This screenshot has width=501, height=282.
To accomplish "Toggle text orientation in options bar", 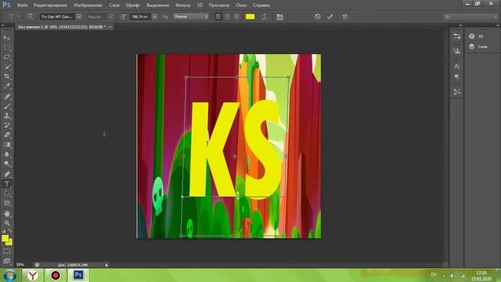I will click(30, 16).
